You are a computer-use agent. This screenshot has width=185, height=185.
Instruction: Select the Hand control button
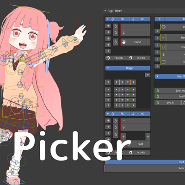(x=135, y=42)
